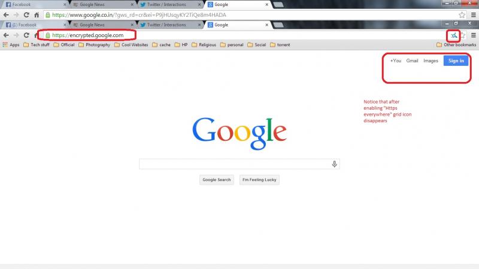Open the Gmail link

click(412, 61)
